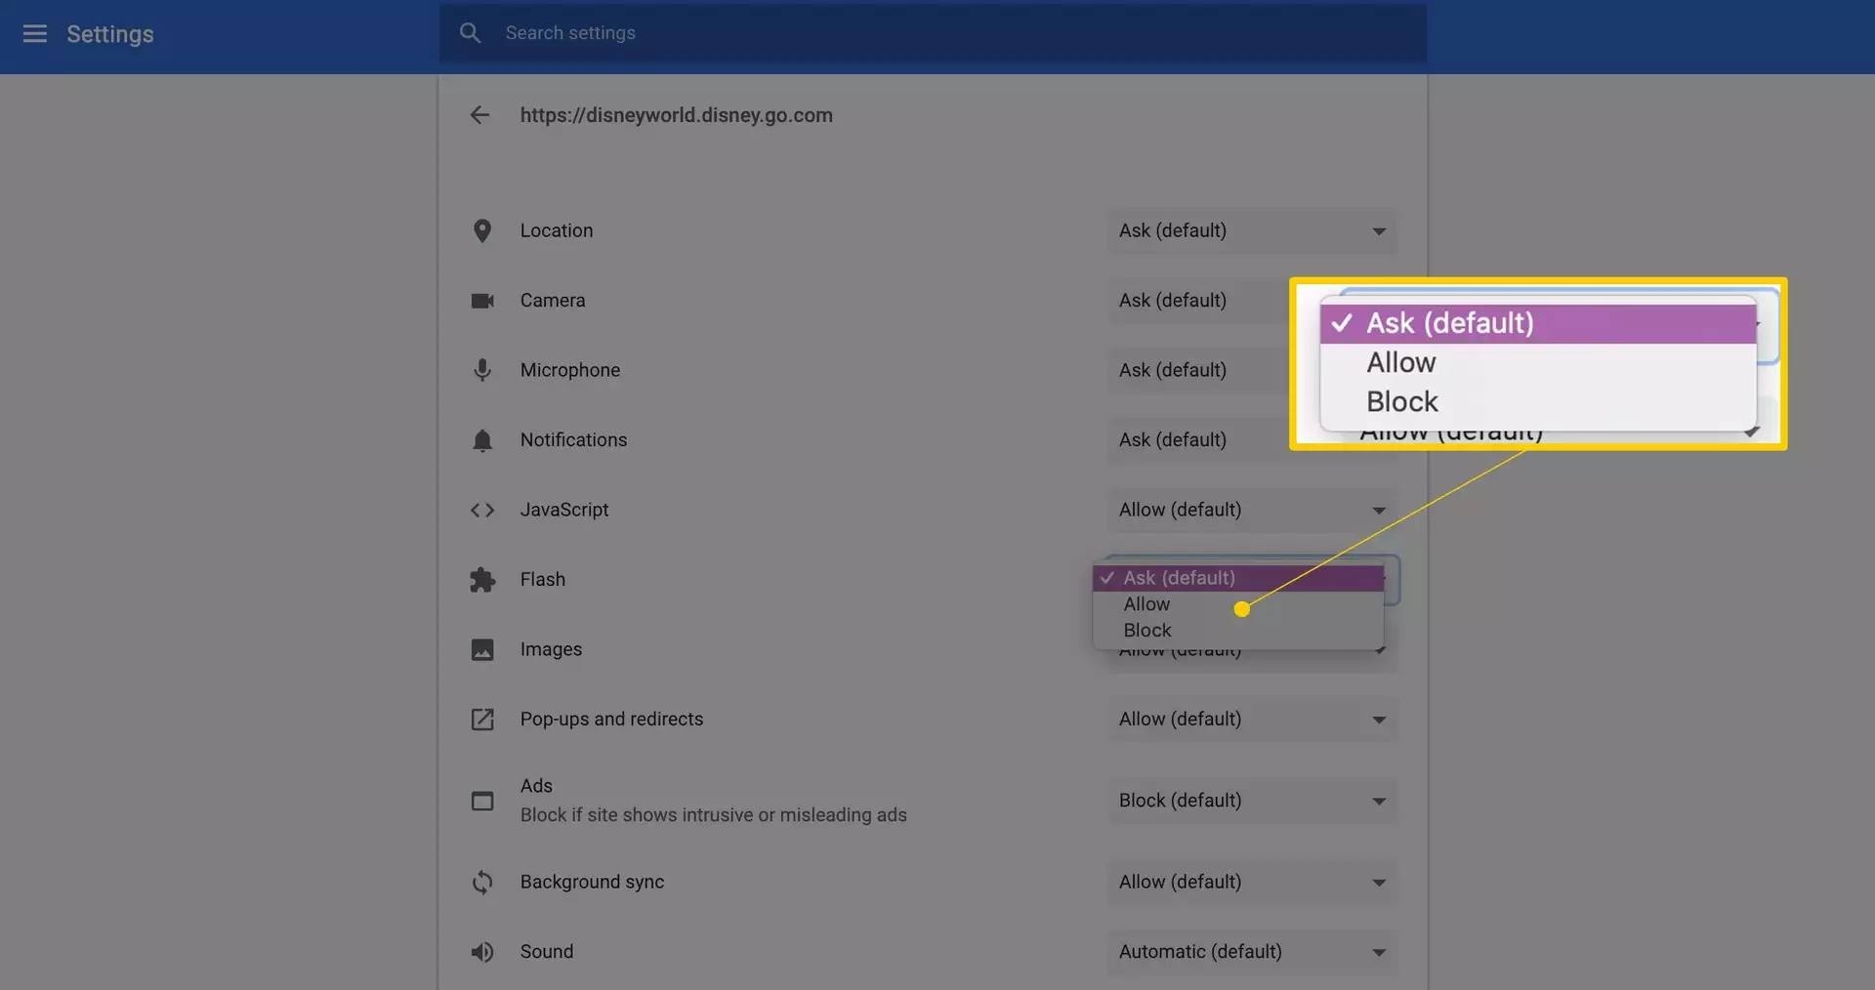
Task: Open the hamburger main menu
Action: click(35, 34)
